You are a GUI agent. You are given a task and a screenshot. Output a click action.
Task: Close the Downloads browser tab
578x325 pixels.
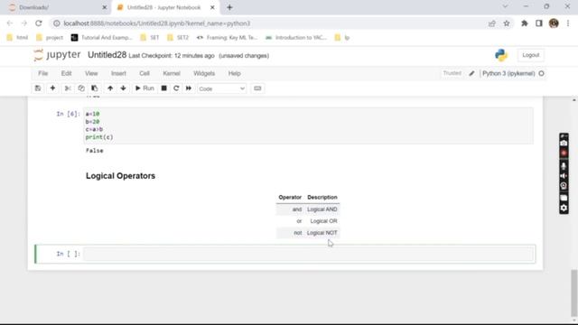[x=105, y=7]
